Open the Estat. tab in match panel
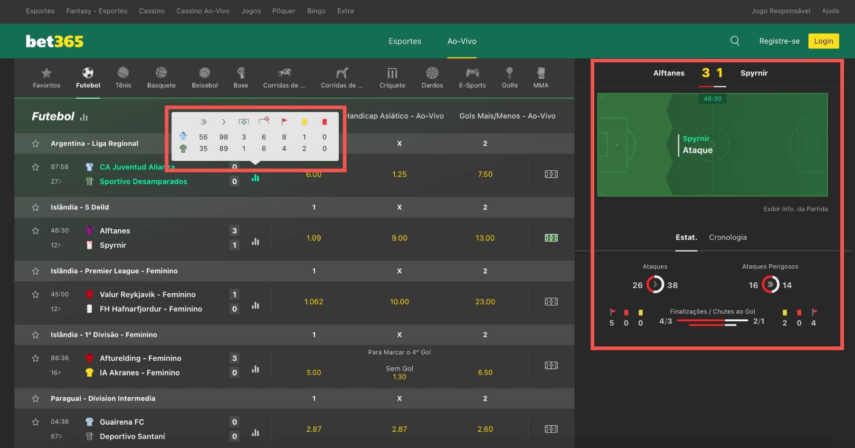The width and height of the screenshot is (855, 448). click(x=686, y=237)
